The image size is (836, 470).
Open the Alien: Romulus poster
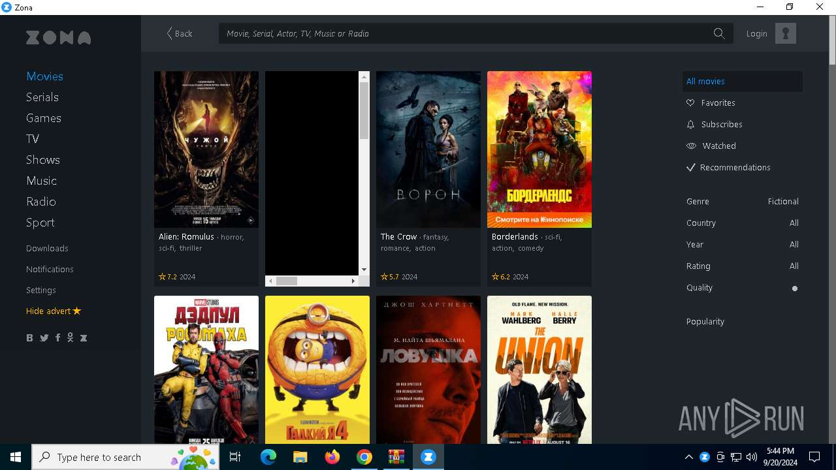click(206, 149)
